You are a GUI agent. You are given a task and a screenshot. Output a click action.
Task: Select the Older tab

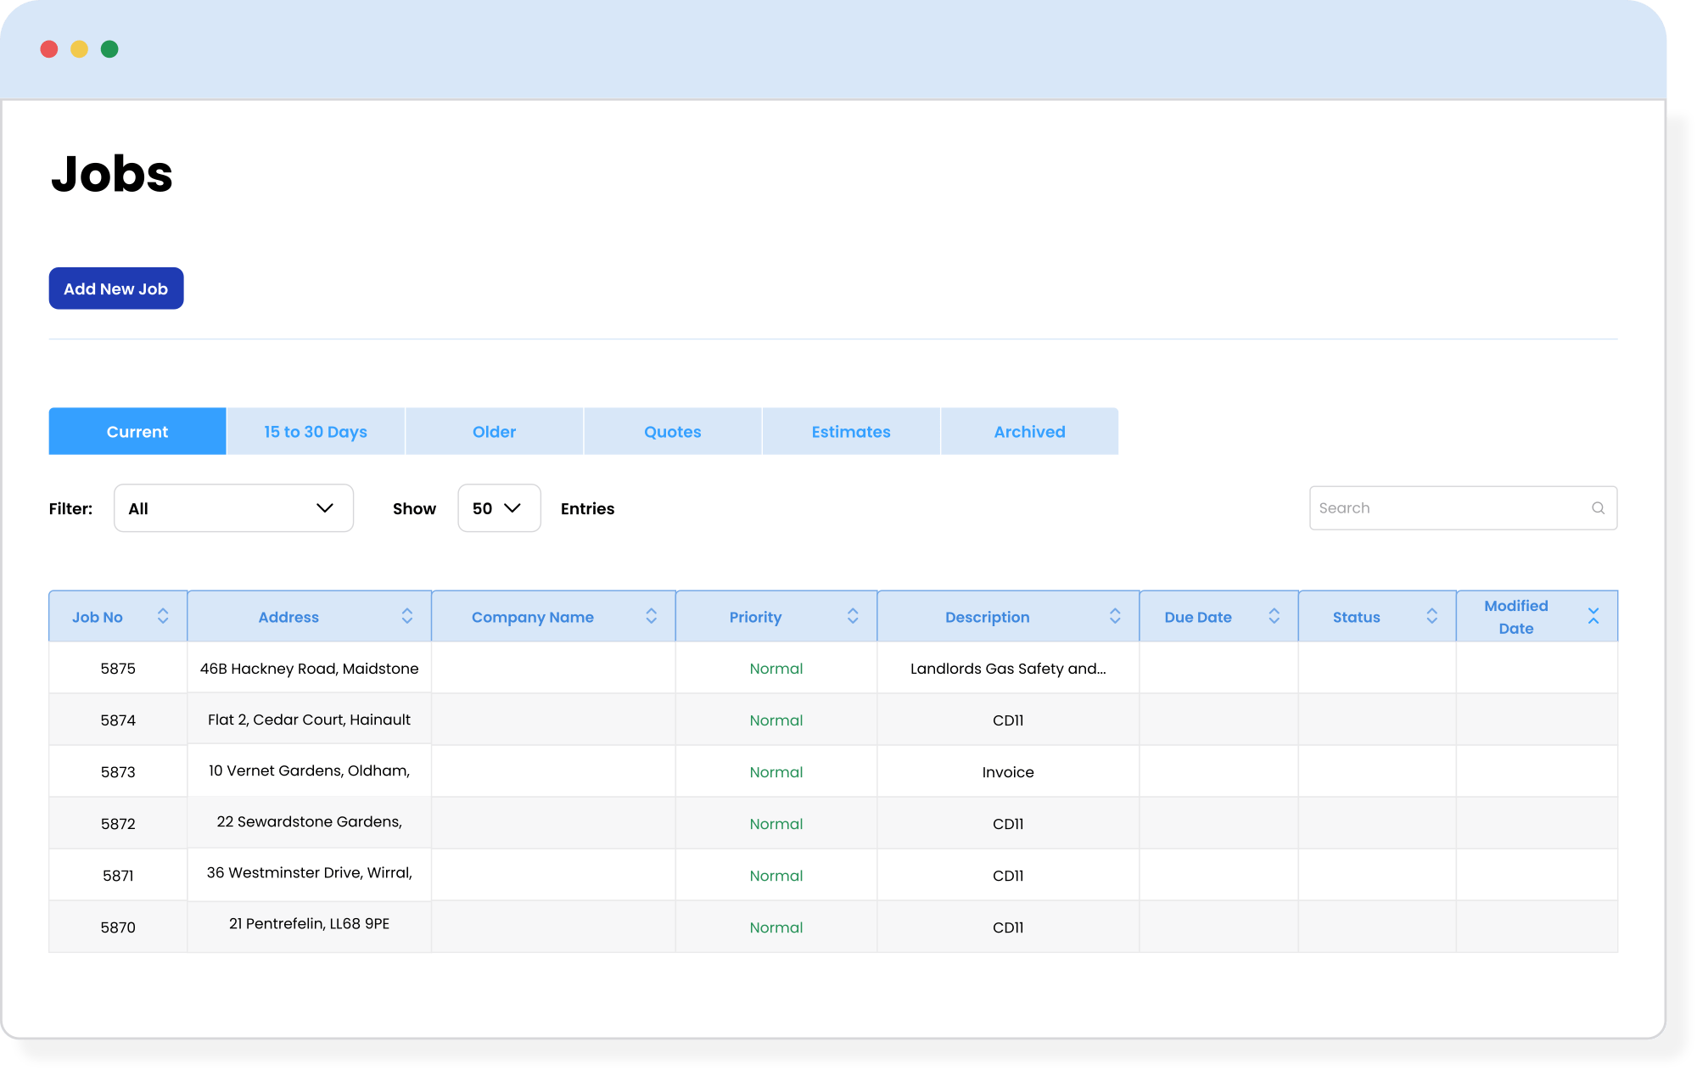coord(494,431)
